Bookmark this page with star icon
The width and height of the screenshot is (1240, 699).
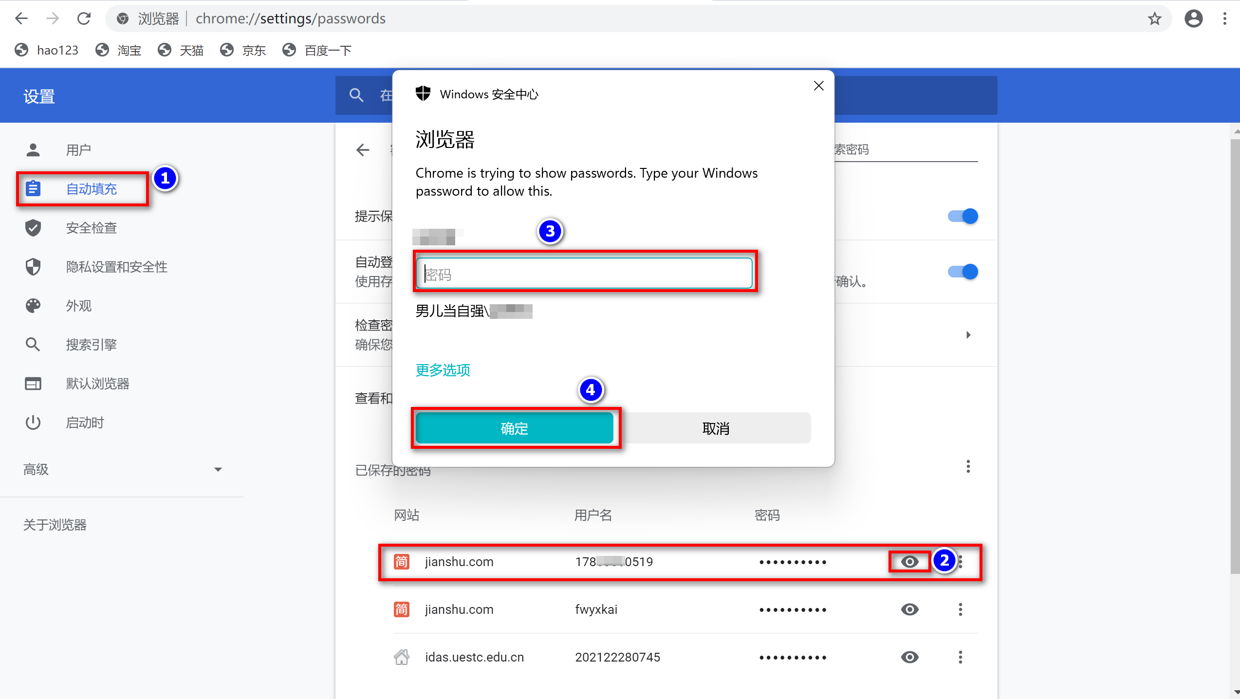coord(1154,18)
